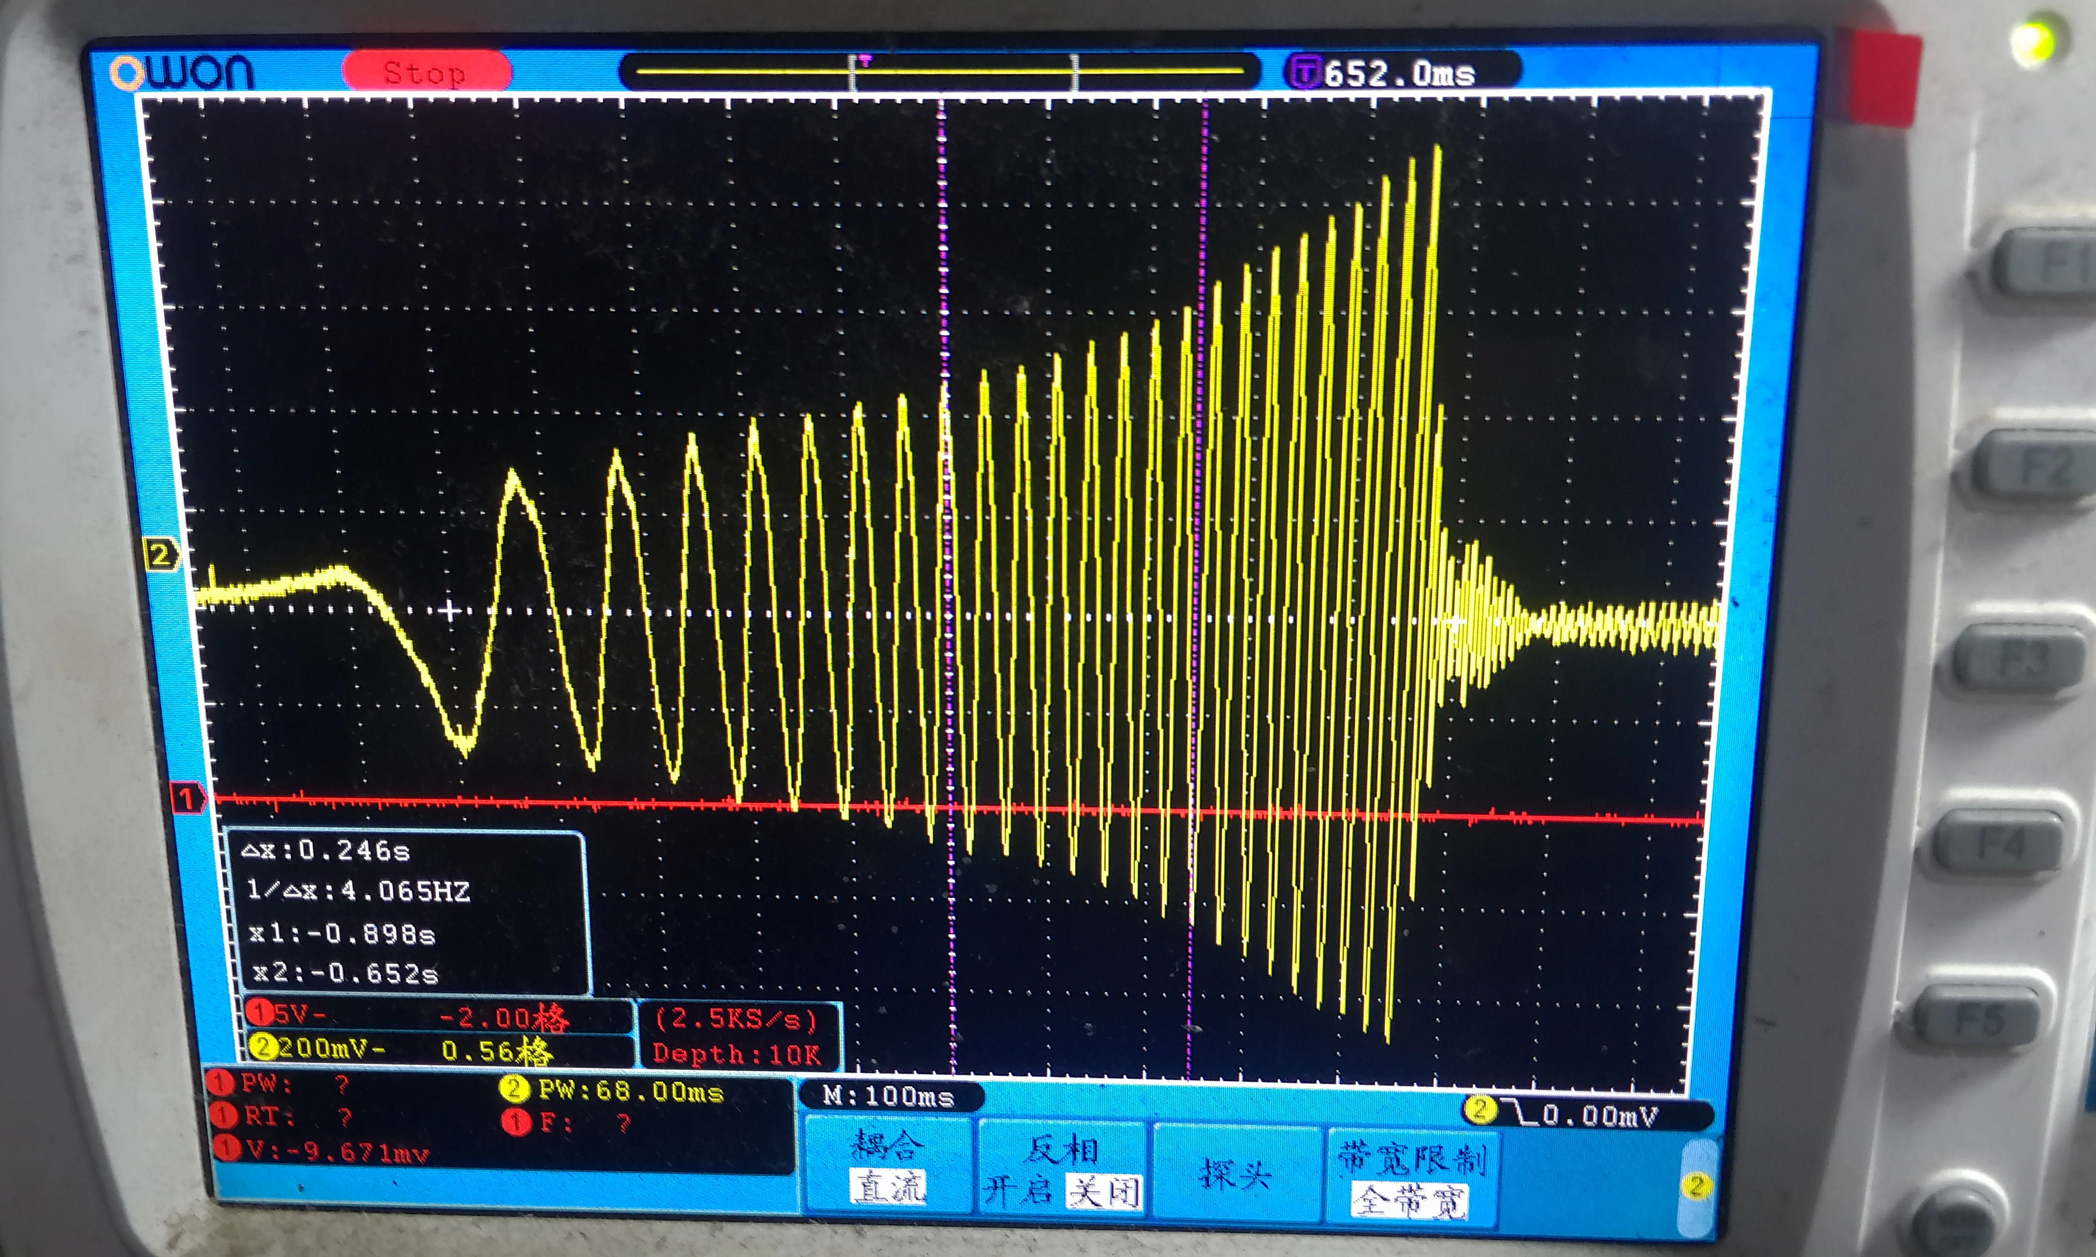Click the yellow circled 2 beside 200mV

[263, 1048]
